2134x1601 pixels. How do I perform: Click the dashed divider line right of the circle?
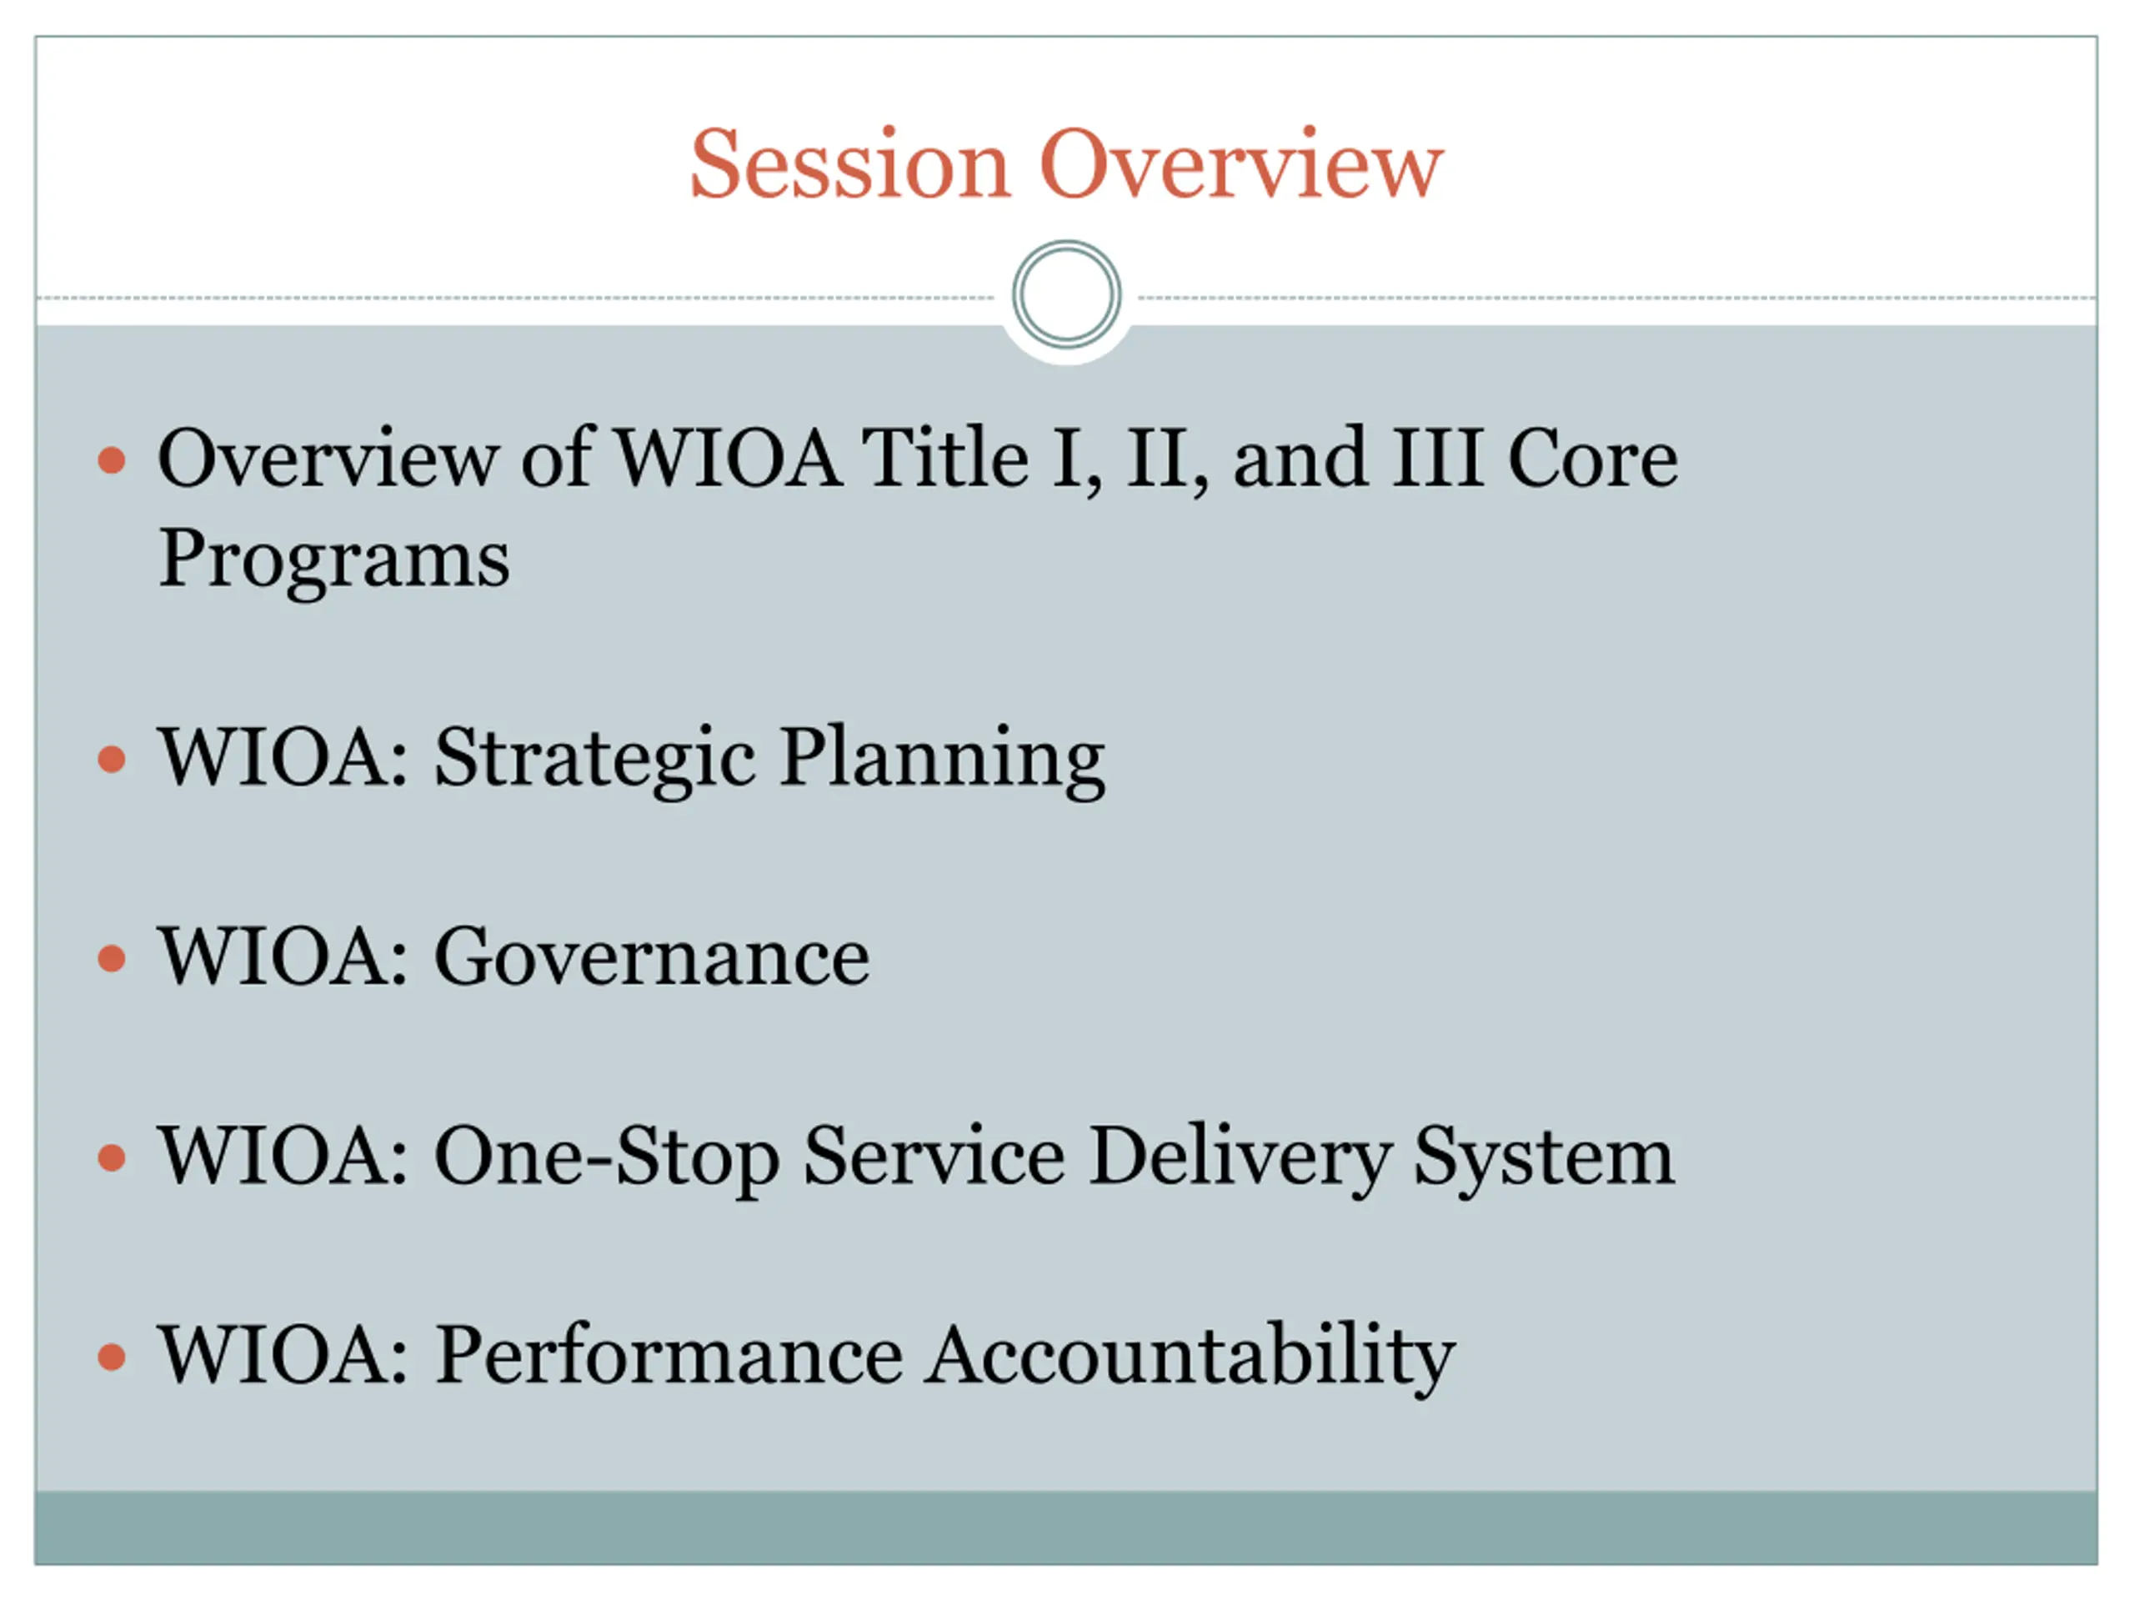pyautogui.click(x=1617, y=299)
